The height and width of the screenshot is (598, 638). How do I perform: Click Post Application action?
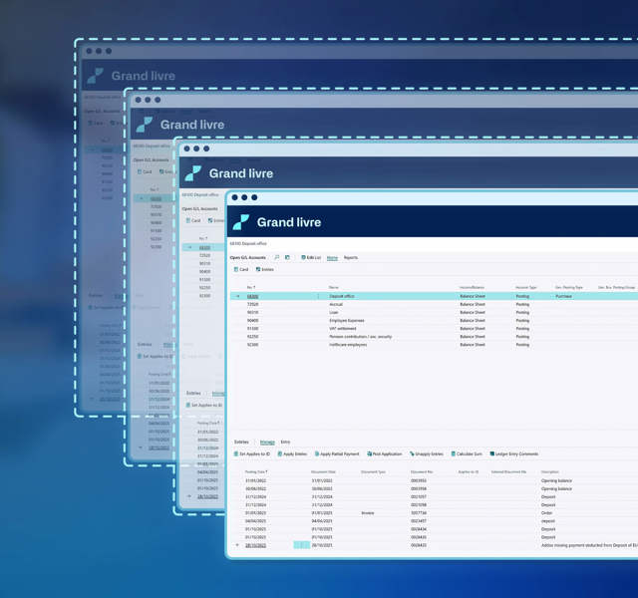385,453
